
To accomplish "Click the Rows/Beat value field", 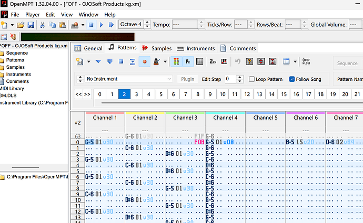I will (293, 25).
